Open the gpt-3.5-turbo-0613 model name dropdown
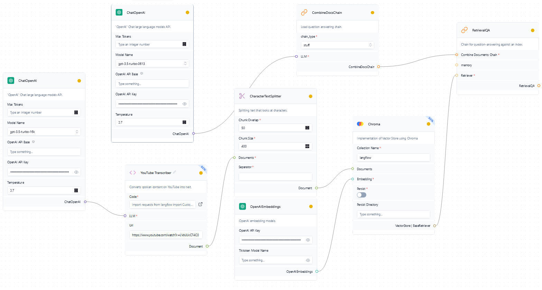542x290 pixels. (x=152, y=64)
